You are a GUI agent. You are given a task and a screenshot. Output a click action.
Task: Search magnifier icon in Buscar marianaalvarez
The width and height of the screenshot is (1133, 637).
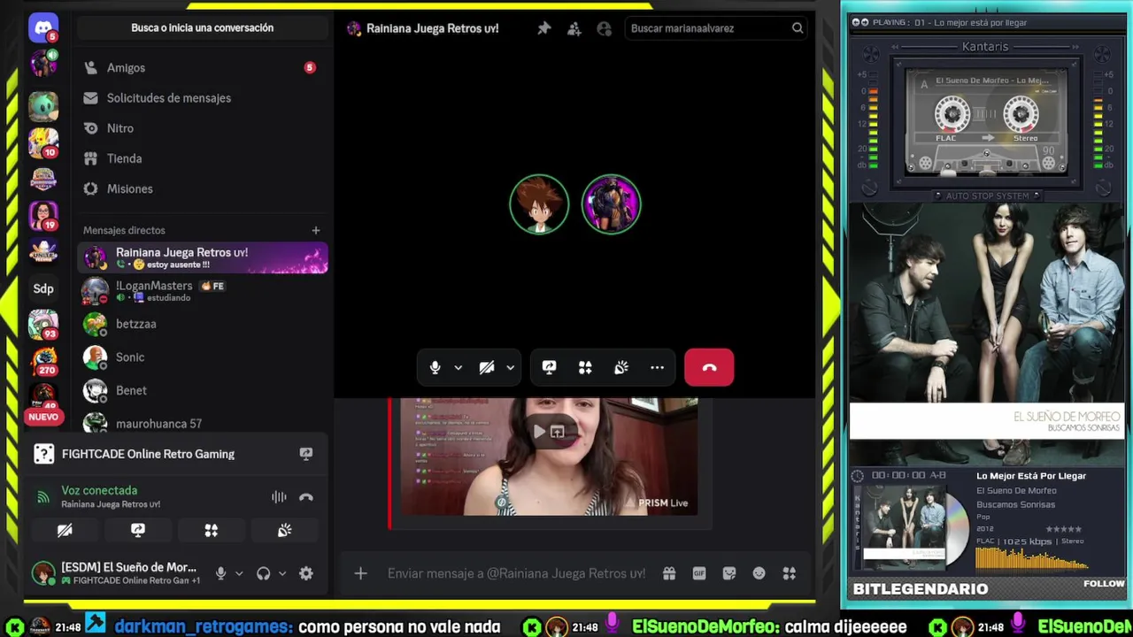click(798, 28)
